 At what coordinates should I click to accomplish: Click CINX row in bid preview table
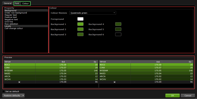click(51, 68)
